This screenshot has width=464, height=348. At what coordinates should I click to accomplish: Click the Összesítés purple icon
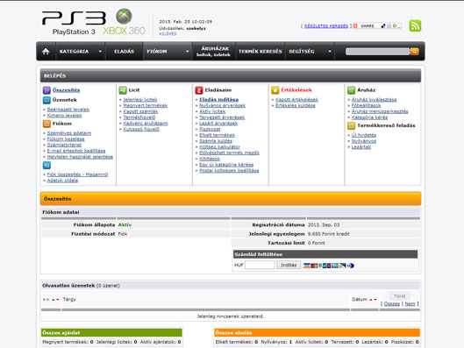pos(46,90)
